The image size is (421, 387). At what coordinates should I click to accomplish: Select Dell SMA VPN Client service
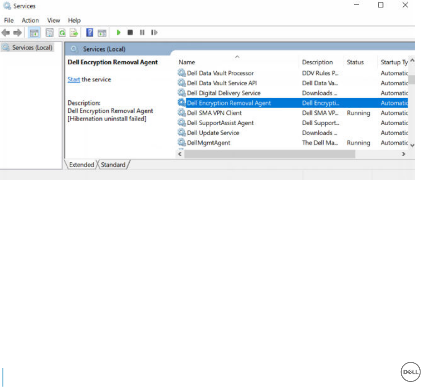point(214,113)
